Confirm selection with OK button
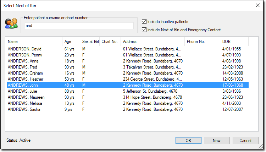266x152 pixels. click(x=188, y=140)
